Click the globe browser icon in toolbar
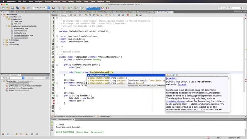 54,8
